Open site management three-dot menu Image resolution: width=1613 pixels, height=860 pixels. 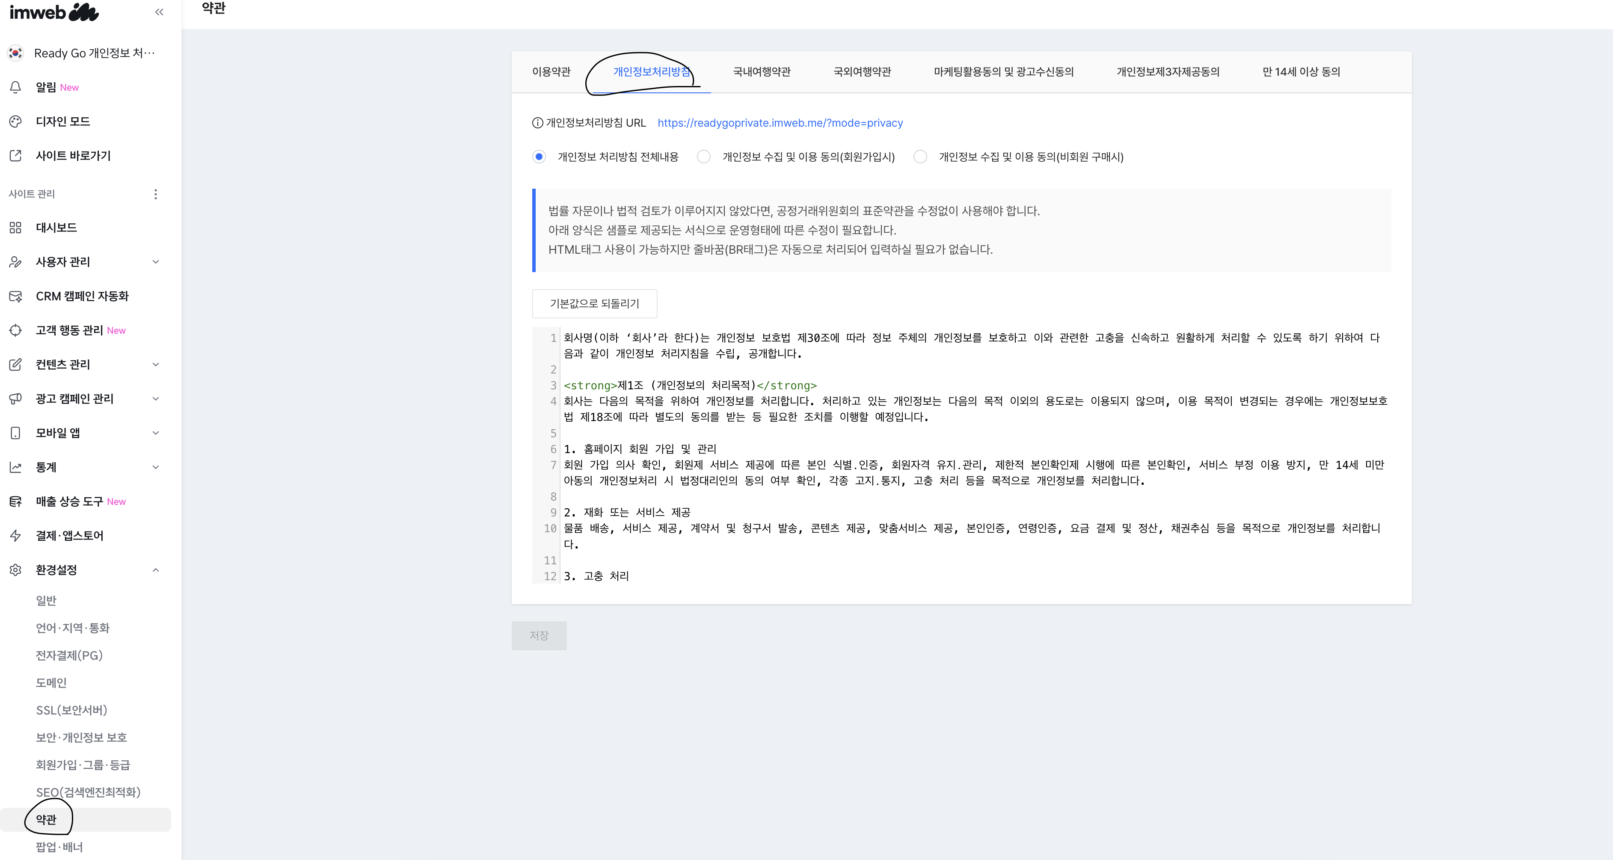pos(155,194)
